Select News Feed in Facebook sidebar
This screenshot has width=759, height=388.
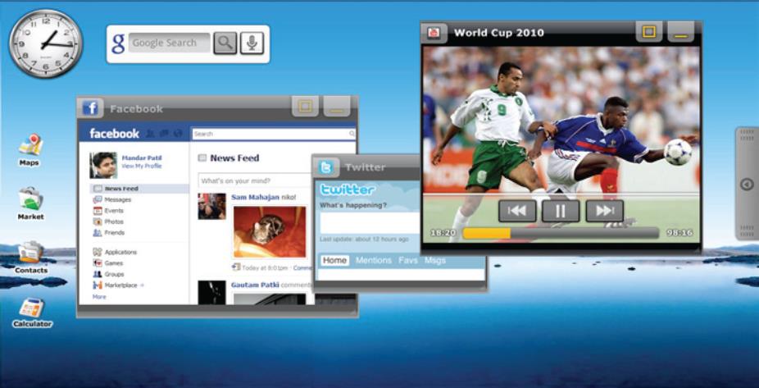[139, 189]
